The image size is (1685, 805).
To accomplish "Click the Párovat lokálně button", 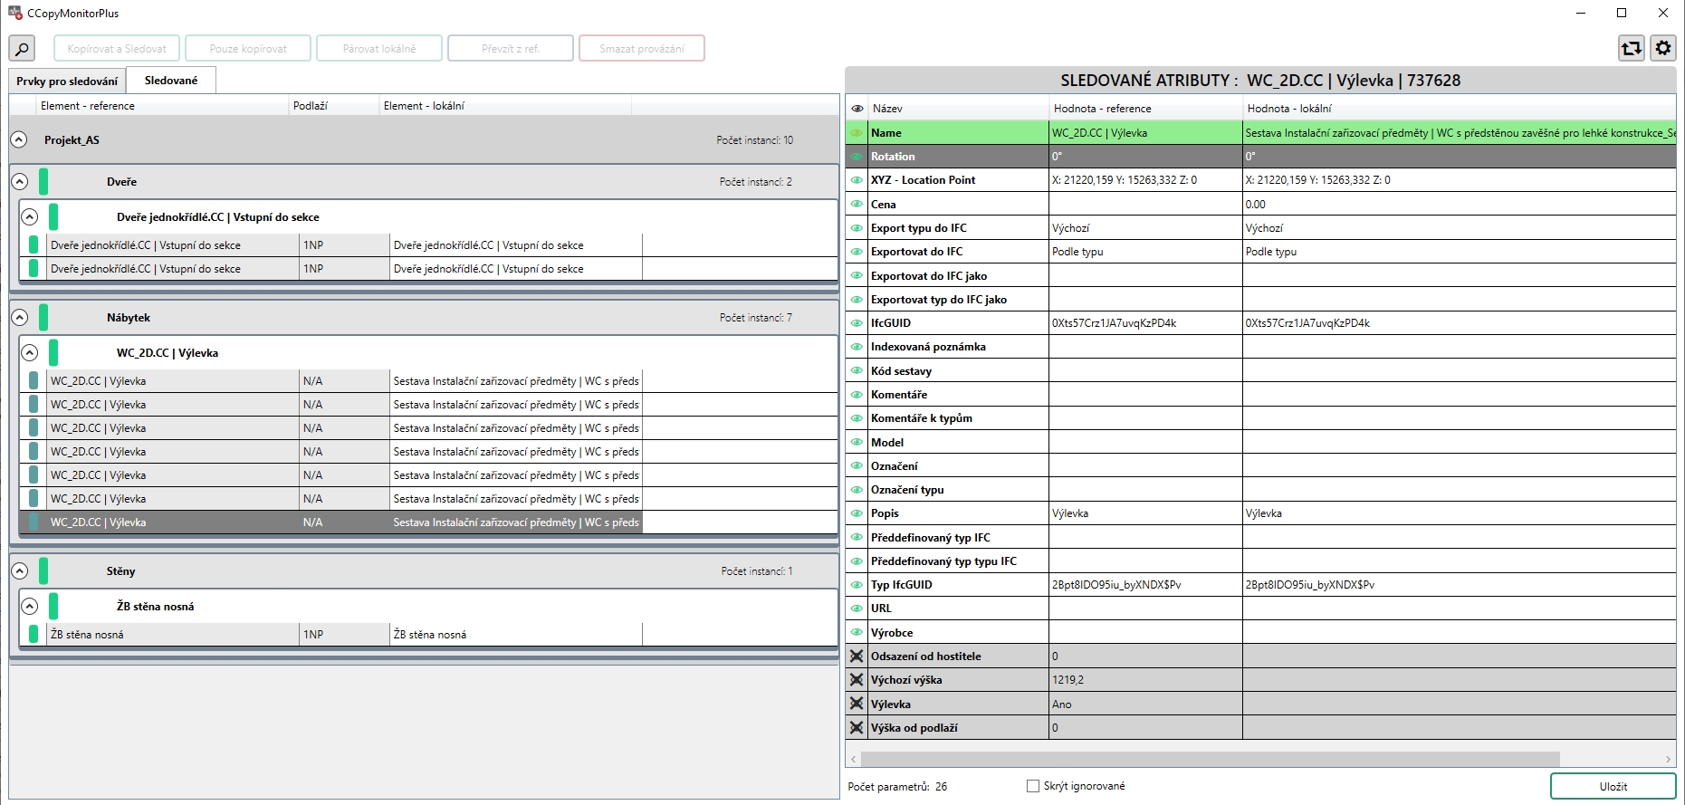I will coord(379,48).
